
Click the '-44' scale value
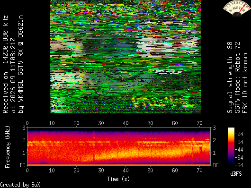[239, 150]
